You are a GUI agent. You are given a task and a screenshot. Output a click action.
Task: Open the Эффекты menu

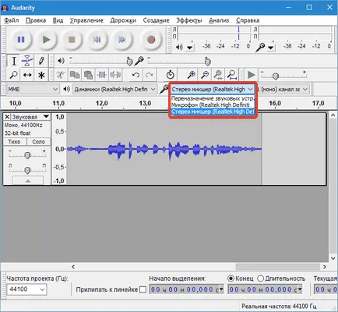point(189,20)
